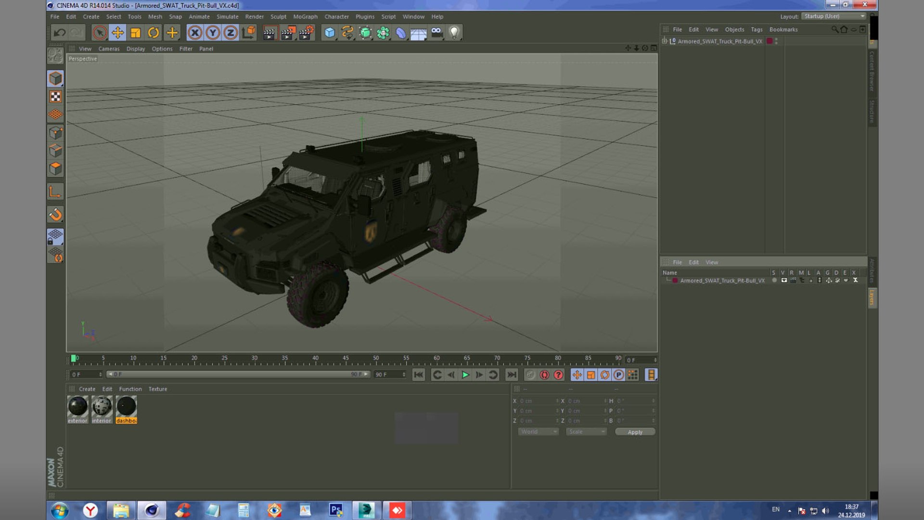
Task: Activate the Scale tool
Action: (136, 33)
